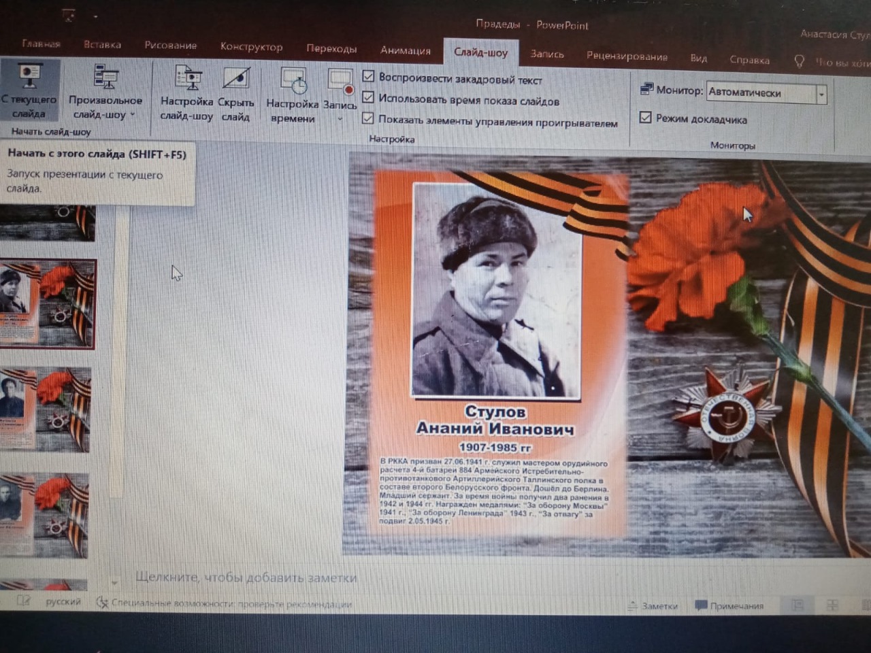
Task: Open Примечания comments in status bar
Action: (x=729, y=605)
